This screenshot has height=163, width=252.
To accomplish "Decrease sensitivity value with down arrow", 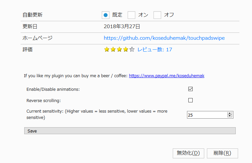I will pos(230,116).
